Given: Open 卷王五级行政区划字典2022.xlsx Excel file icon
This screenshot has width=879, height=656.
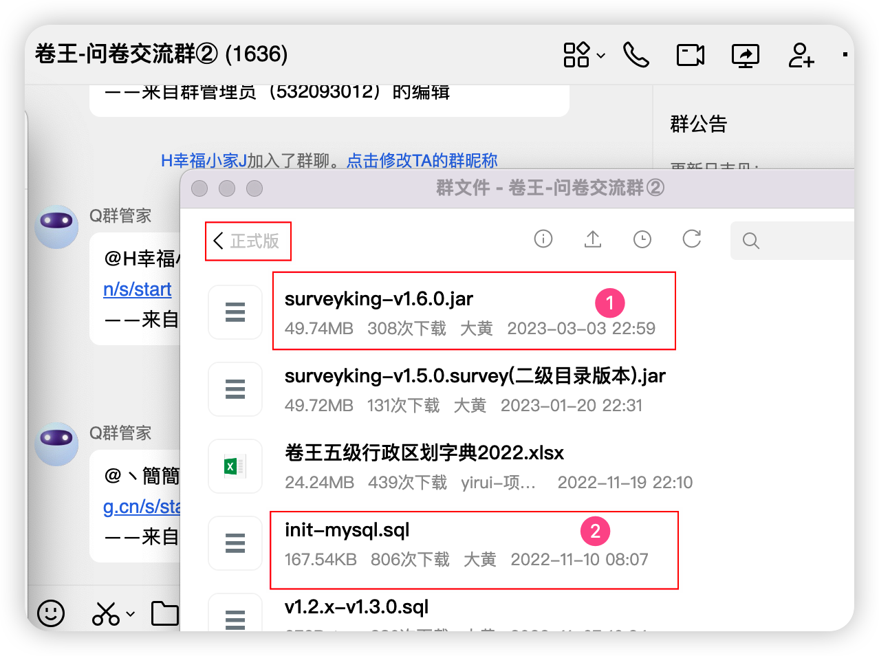Looking at the screenshot, I should (235, 466).
